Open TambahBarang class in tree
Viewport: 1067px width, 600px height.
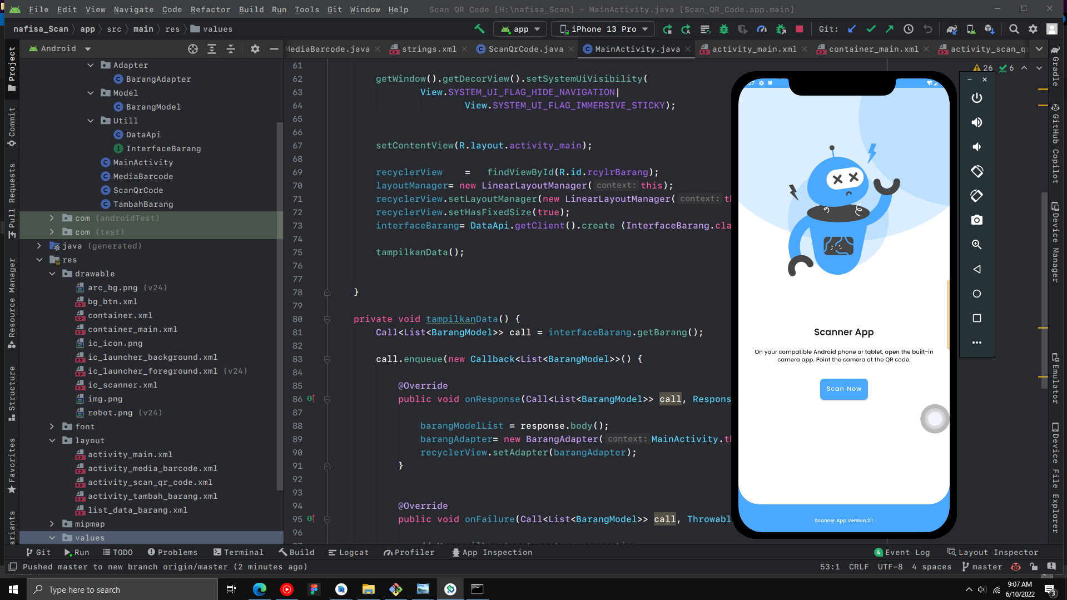[143, 204]
